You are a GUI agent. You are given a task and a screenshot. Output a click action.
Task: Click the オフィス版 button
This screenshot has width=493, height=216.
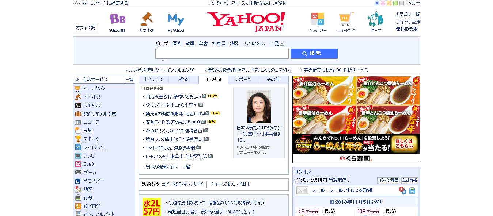pos(86,28)
